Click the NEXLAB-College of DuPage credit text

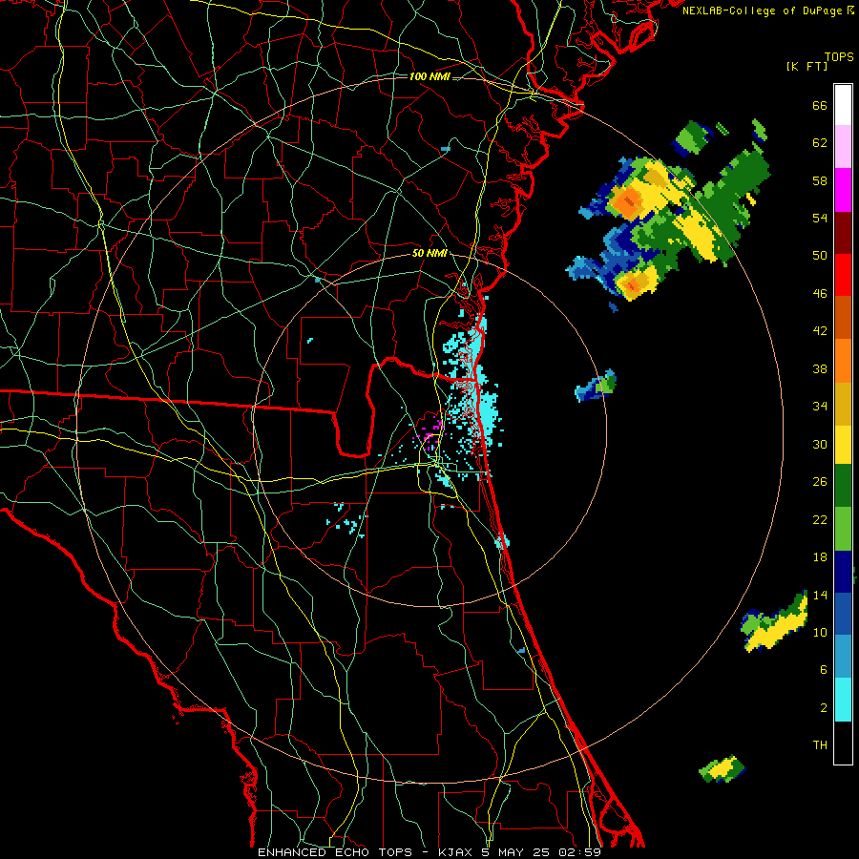(768, 10)
